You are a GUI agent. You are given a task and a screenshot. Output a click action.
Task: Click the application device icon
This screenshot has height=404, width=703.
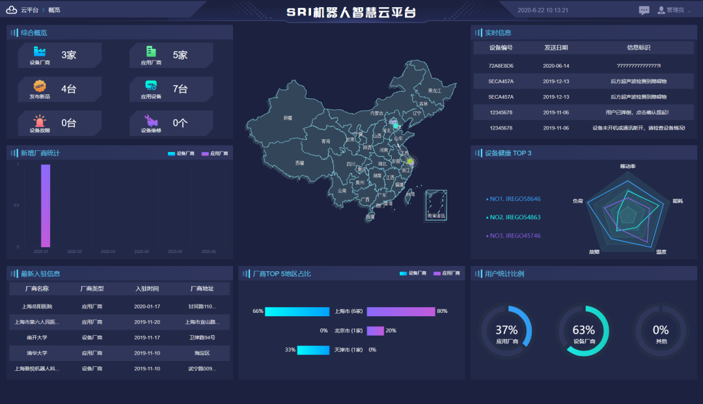(151, 86)
